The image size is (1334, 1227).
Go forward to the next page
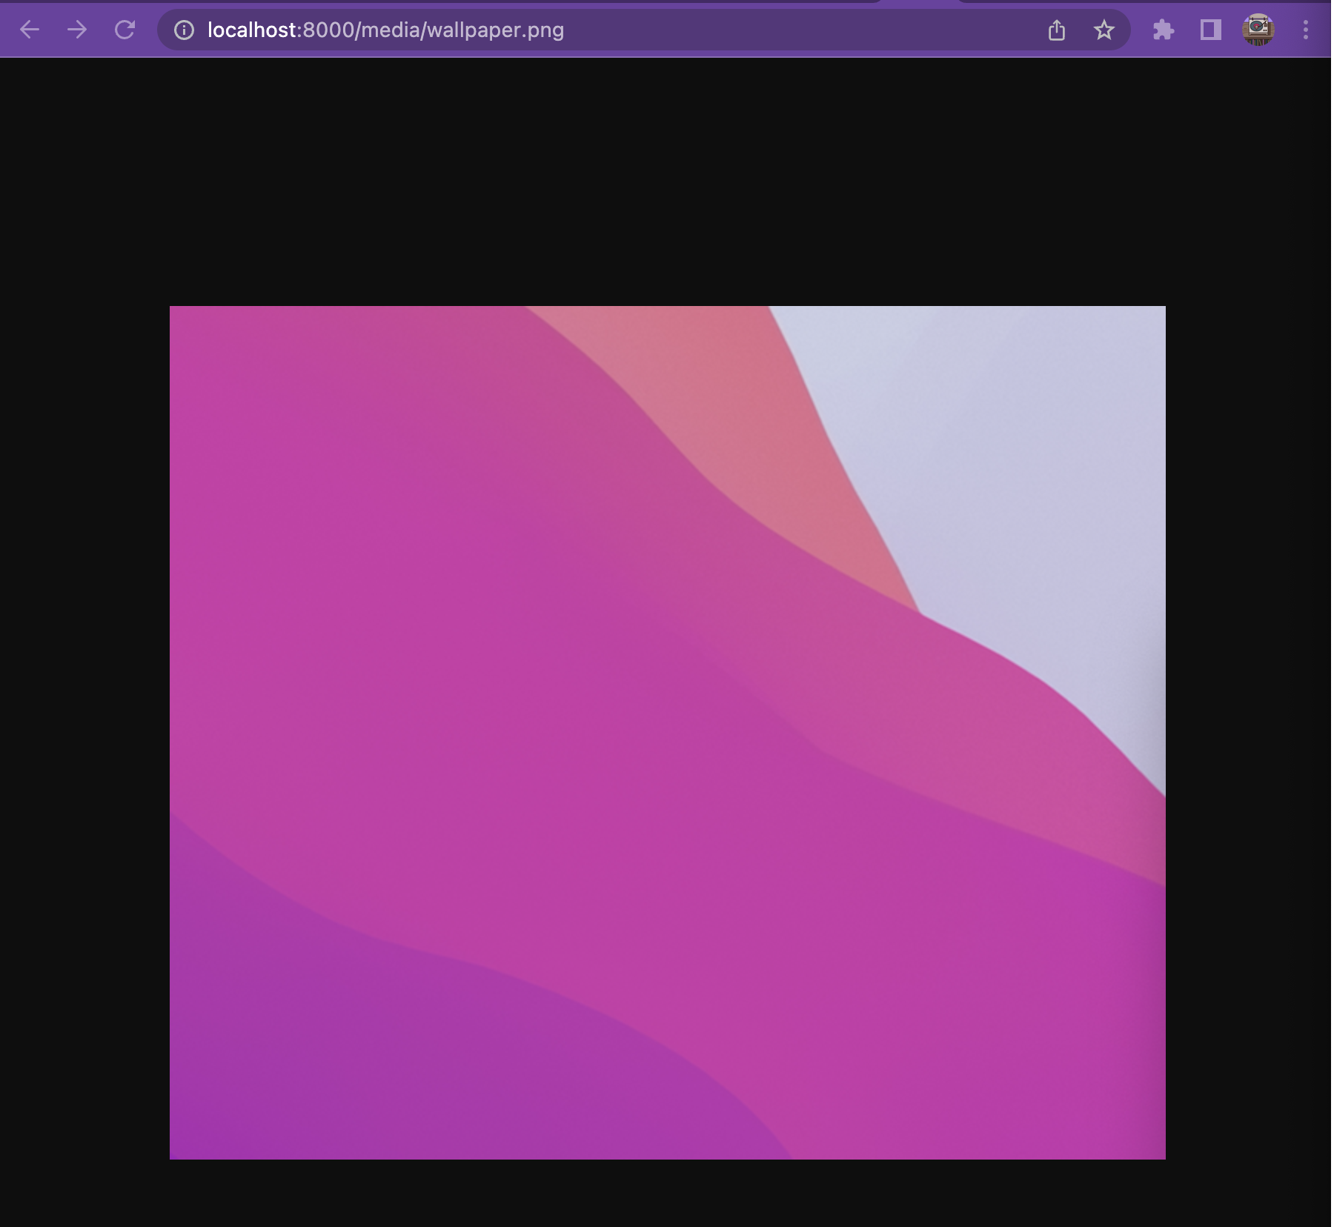77,30
